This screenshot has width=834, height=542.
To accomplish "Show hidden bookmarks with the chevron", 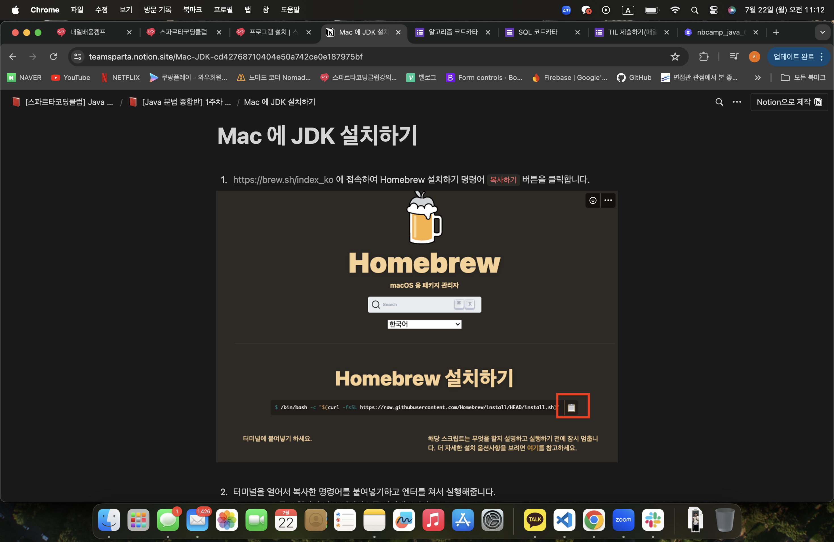I will 758,78.
